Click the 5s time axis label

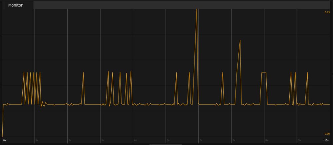coord(168,140)
